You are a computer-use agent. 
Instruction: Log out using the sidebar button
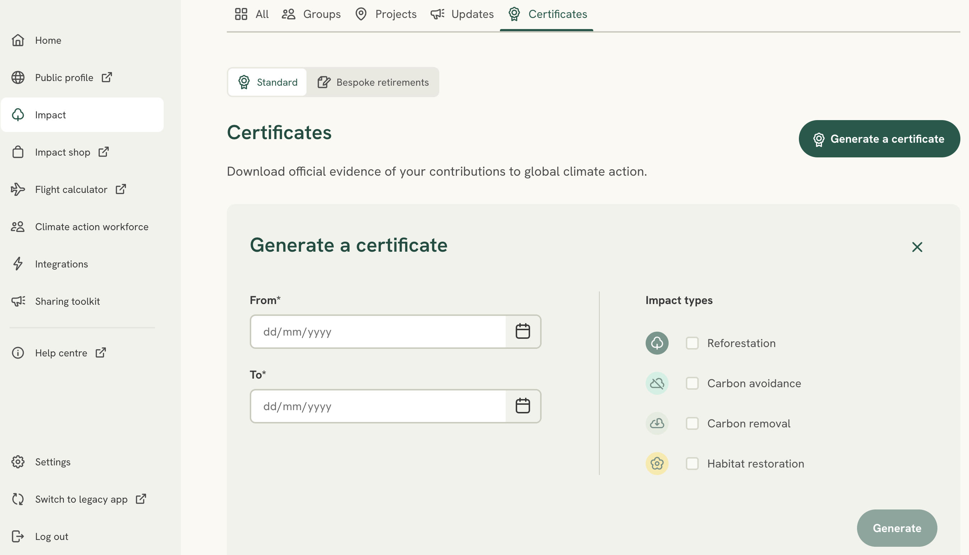[x=82, y=536]
